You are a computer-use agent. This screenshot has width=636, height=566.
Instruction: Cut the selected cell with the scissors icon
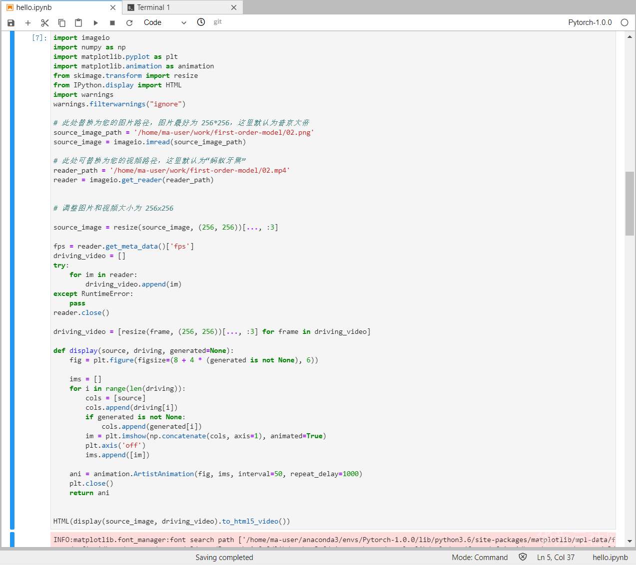tap(45, 22)
